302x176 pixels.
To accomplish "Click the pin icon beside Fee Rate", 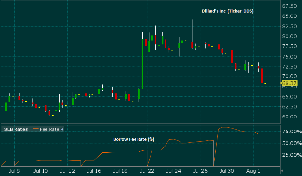I will point(62,129).
